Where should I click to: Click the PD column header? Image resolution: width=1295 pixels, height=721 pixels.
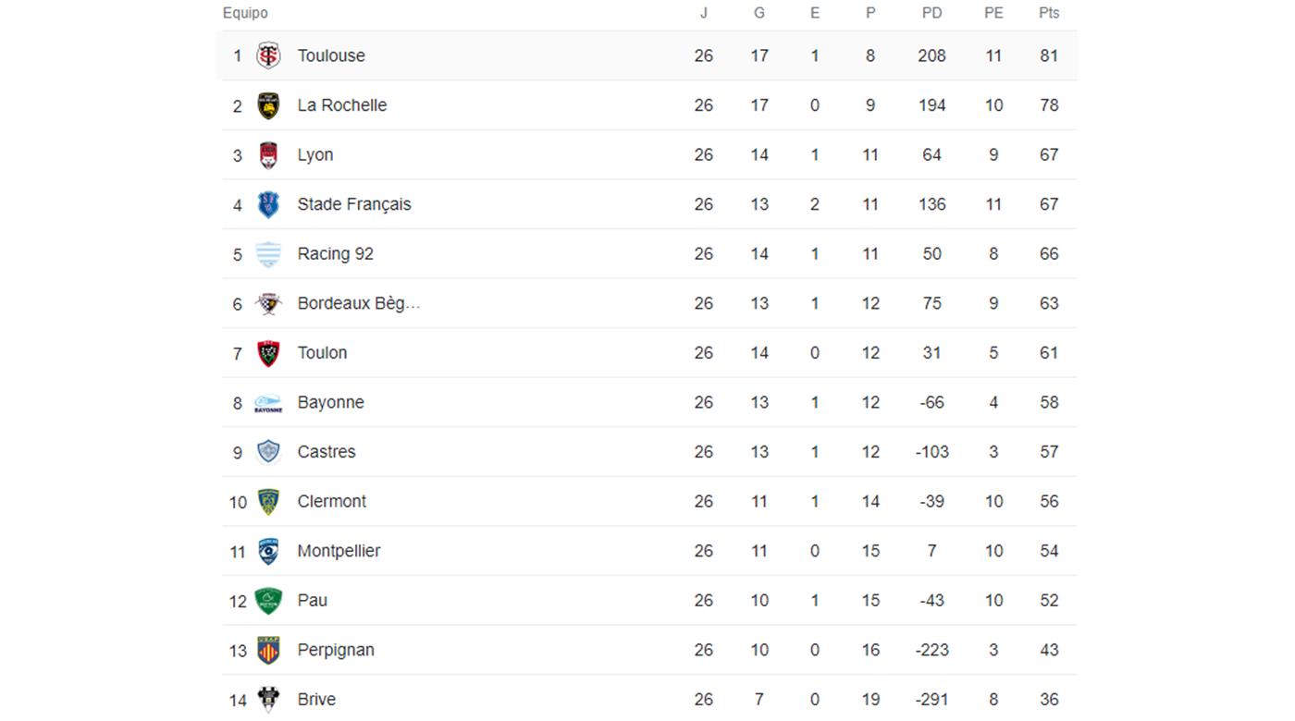tap(931, 13)
